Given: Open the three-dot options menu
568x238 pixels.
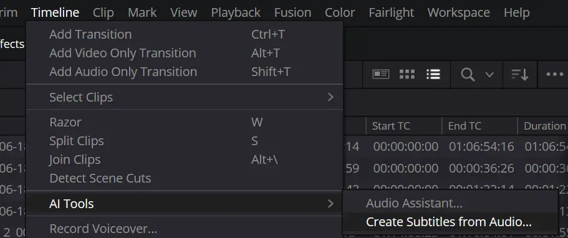Looking at the screenshot, I should coord(555,74).
